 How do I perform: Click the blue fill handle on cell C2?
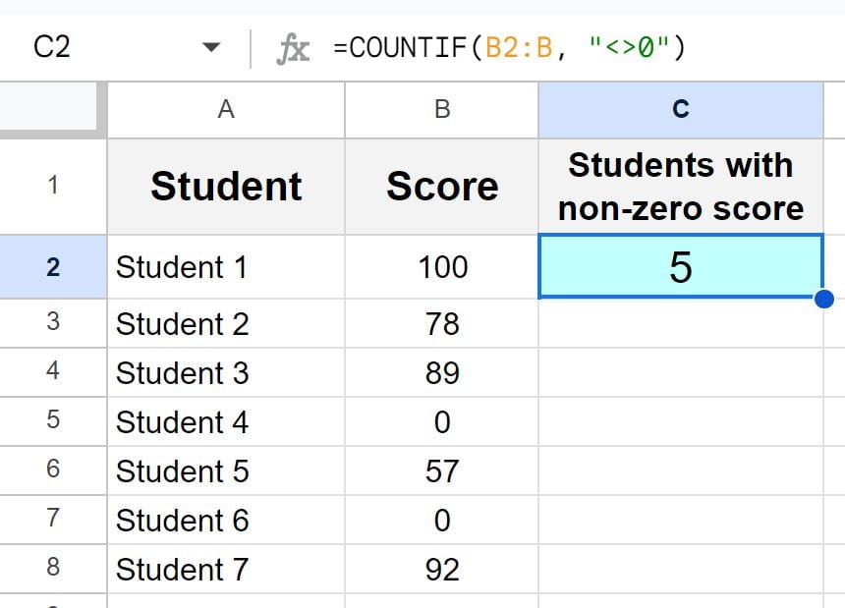pos(823,296)
